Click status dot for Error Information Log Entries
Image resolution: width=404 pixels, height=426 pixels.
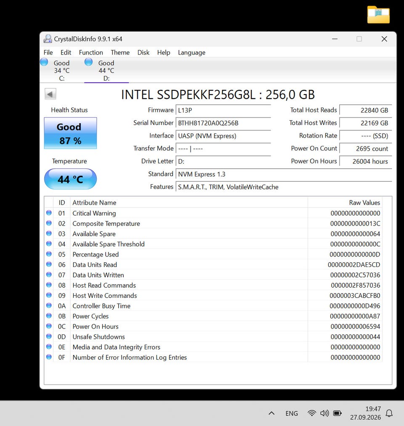click(49, 357)
